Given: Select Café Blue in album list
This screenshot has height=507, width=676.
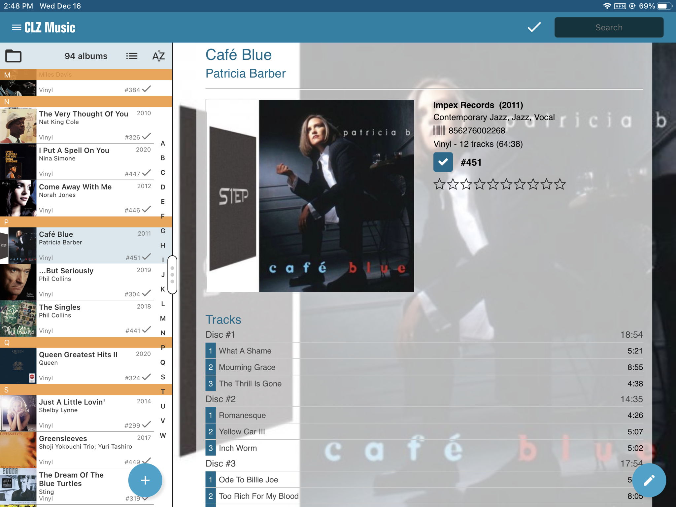Looking at the screenshot, I should (x=78, y=246).
